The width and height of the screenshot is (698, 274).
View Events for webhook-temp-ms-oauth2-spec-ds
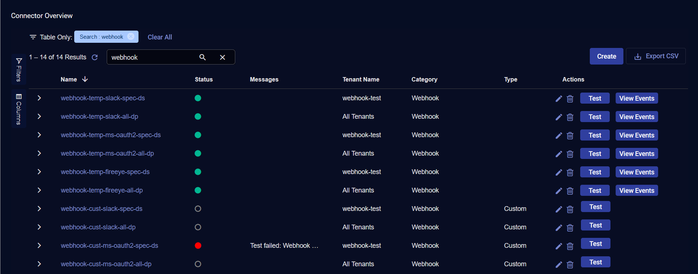[x=636, y=135]
